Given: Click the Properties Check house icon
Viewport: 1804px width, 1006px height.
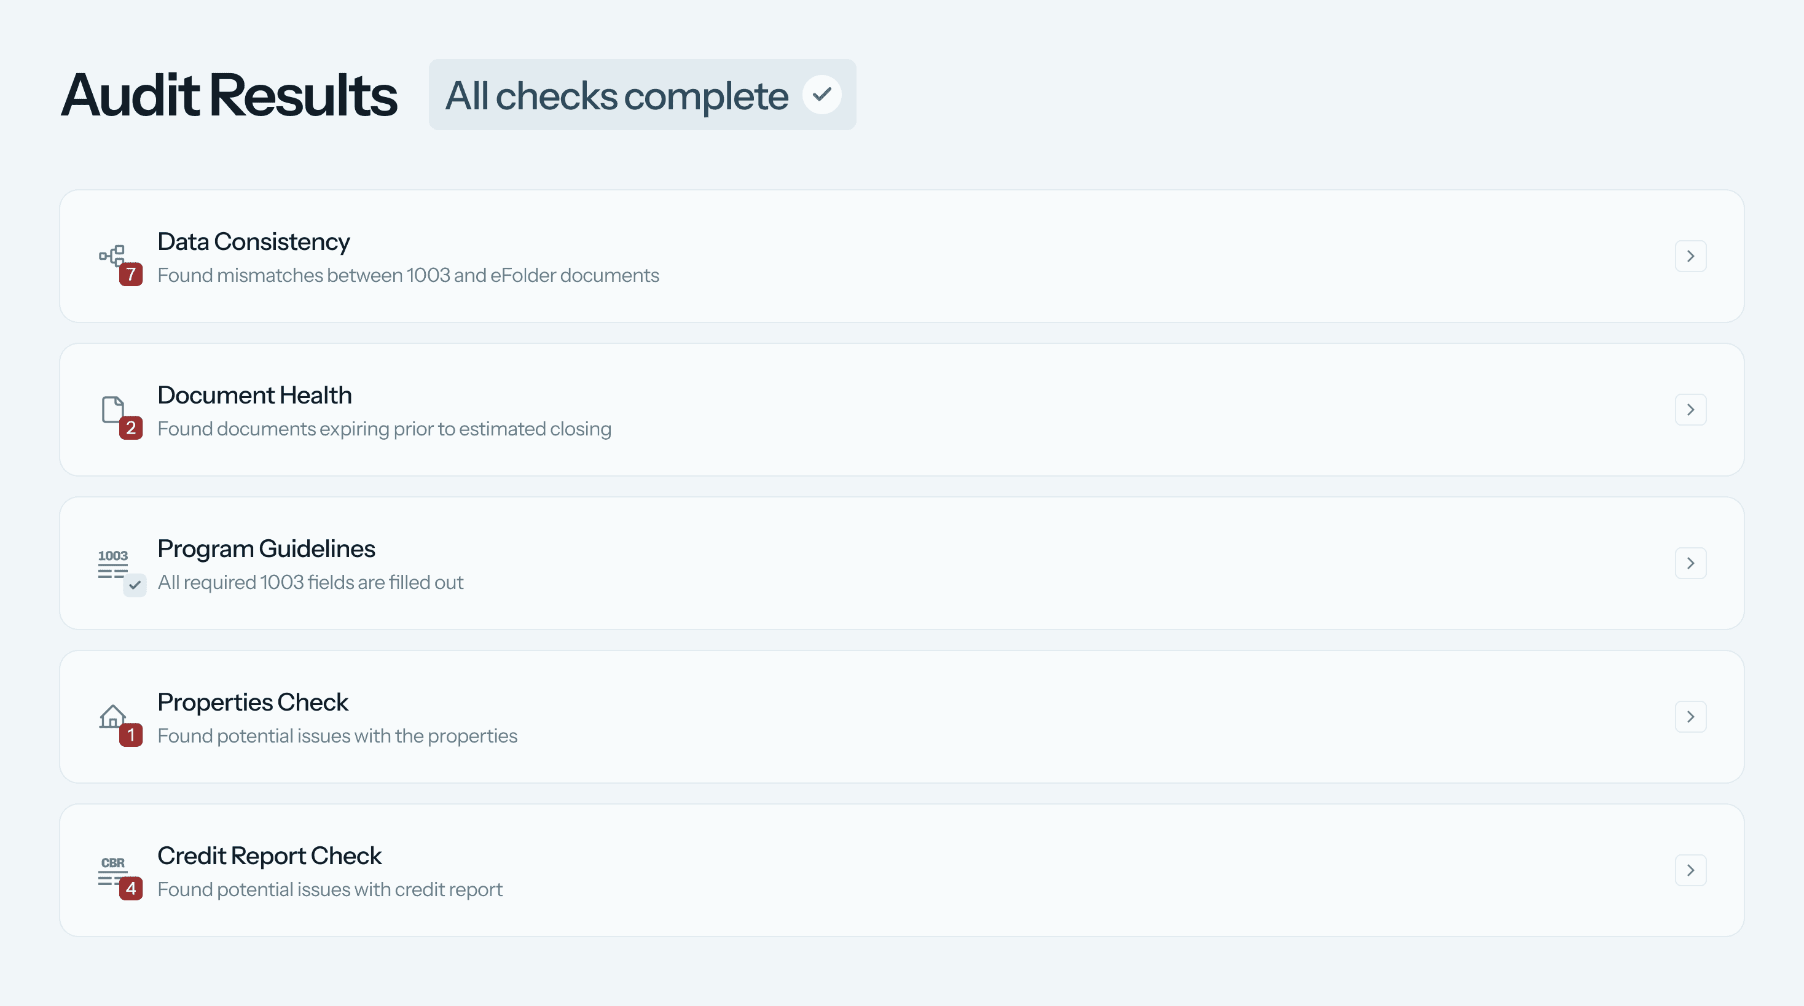Looking at the screenshot, I should tap(112, 716).
